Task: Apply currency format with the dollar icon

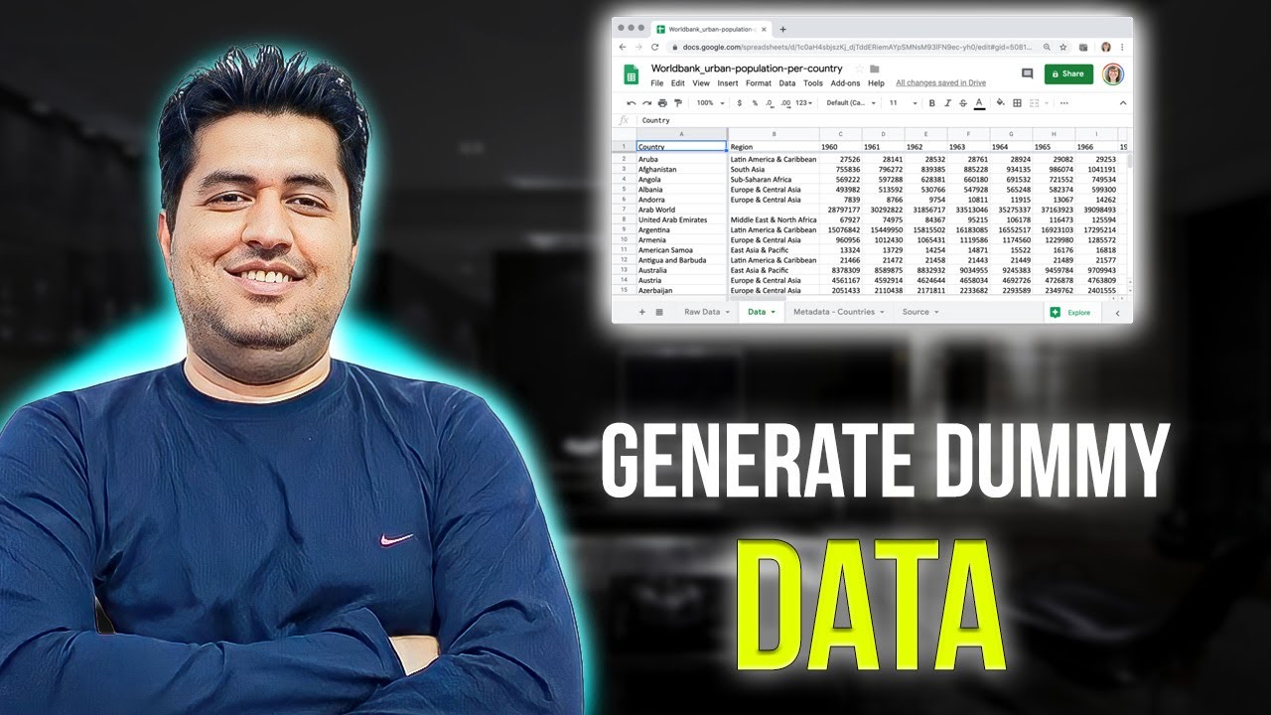Action: click(x=739, y=103)
